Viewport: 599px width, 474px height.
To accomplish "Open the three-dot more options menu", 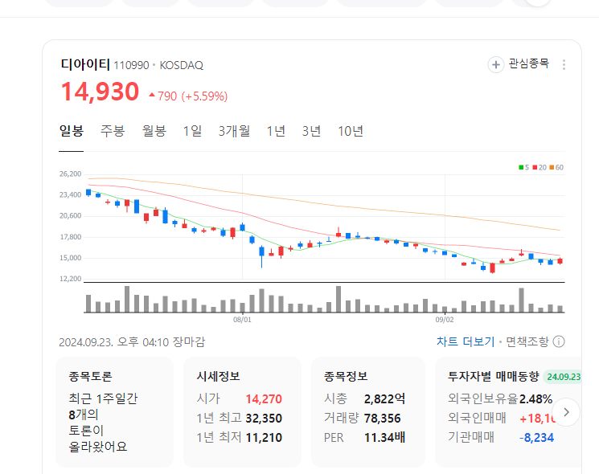I will click(x=564, y=64).
